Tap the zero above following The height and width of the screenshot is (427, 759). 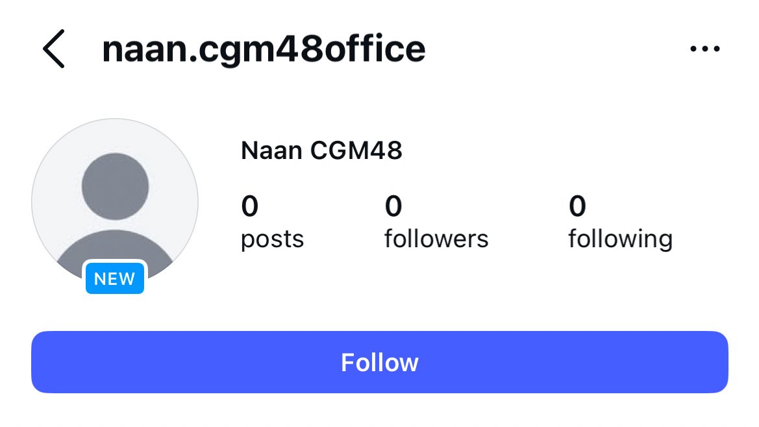pyautogui.click(x=577, y=207)
